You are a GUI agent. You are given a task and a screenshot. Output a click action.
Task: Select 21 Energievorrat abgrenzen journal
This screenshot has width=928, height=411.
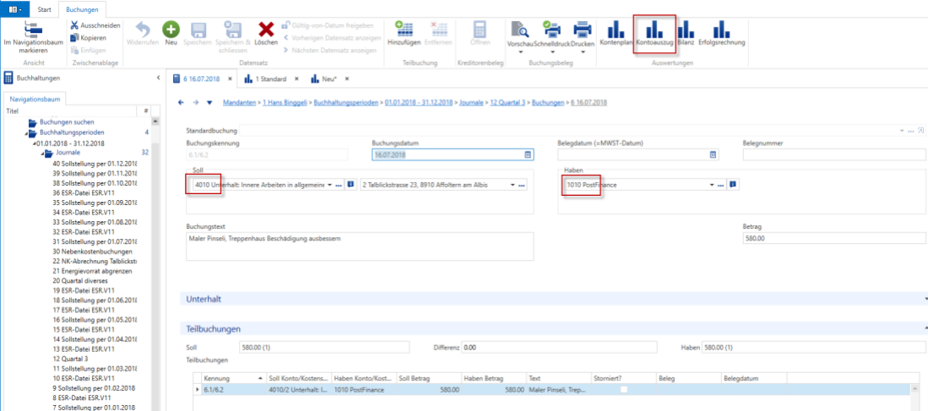(x=92, y=271)
